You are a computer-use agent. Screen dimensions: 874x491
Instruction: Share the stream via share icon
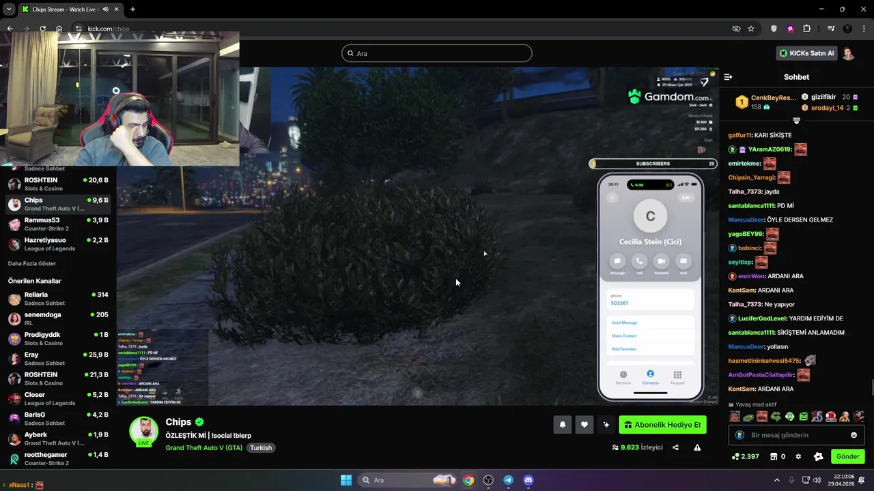pyautogui.click(x=675, y=447)
